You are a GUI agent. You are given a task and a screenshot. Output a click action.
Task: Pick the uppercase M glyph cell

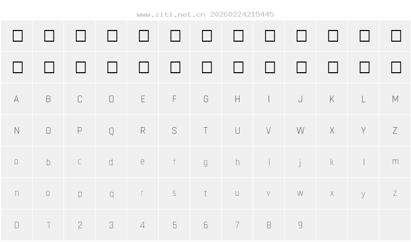(x=395, y=99)
